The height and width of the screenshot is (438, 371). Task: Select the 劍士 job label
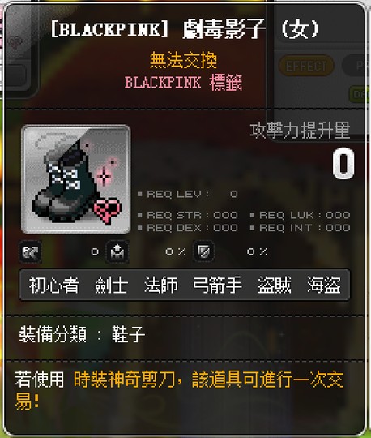pyautogui.click(x=111, y=286)
